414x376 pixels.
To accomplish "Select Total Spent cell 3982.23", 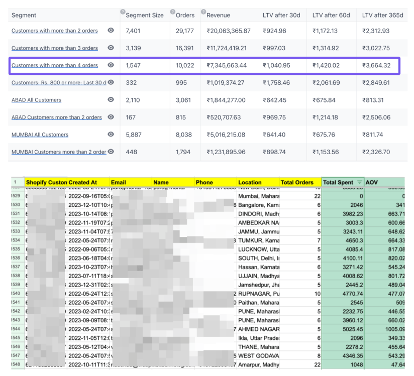I will point(343,214).
